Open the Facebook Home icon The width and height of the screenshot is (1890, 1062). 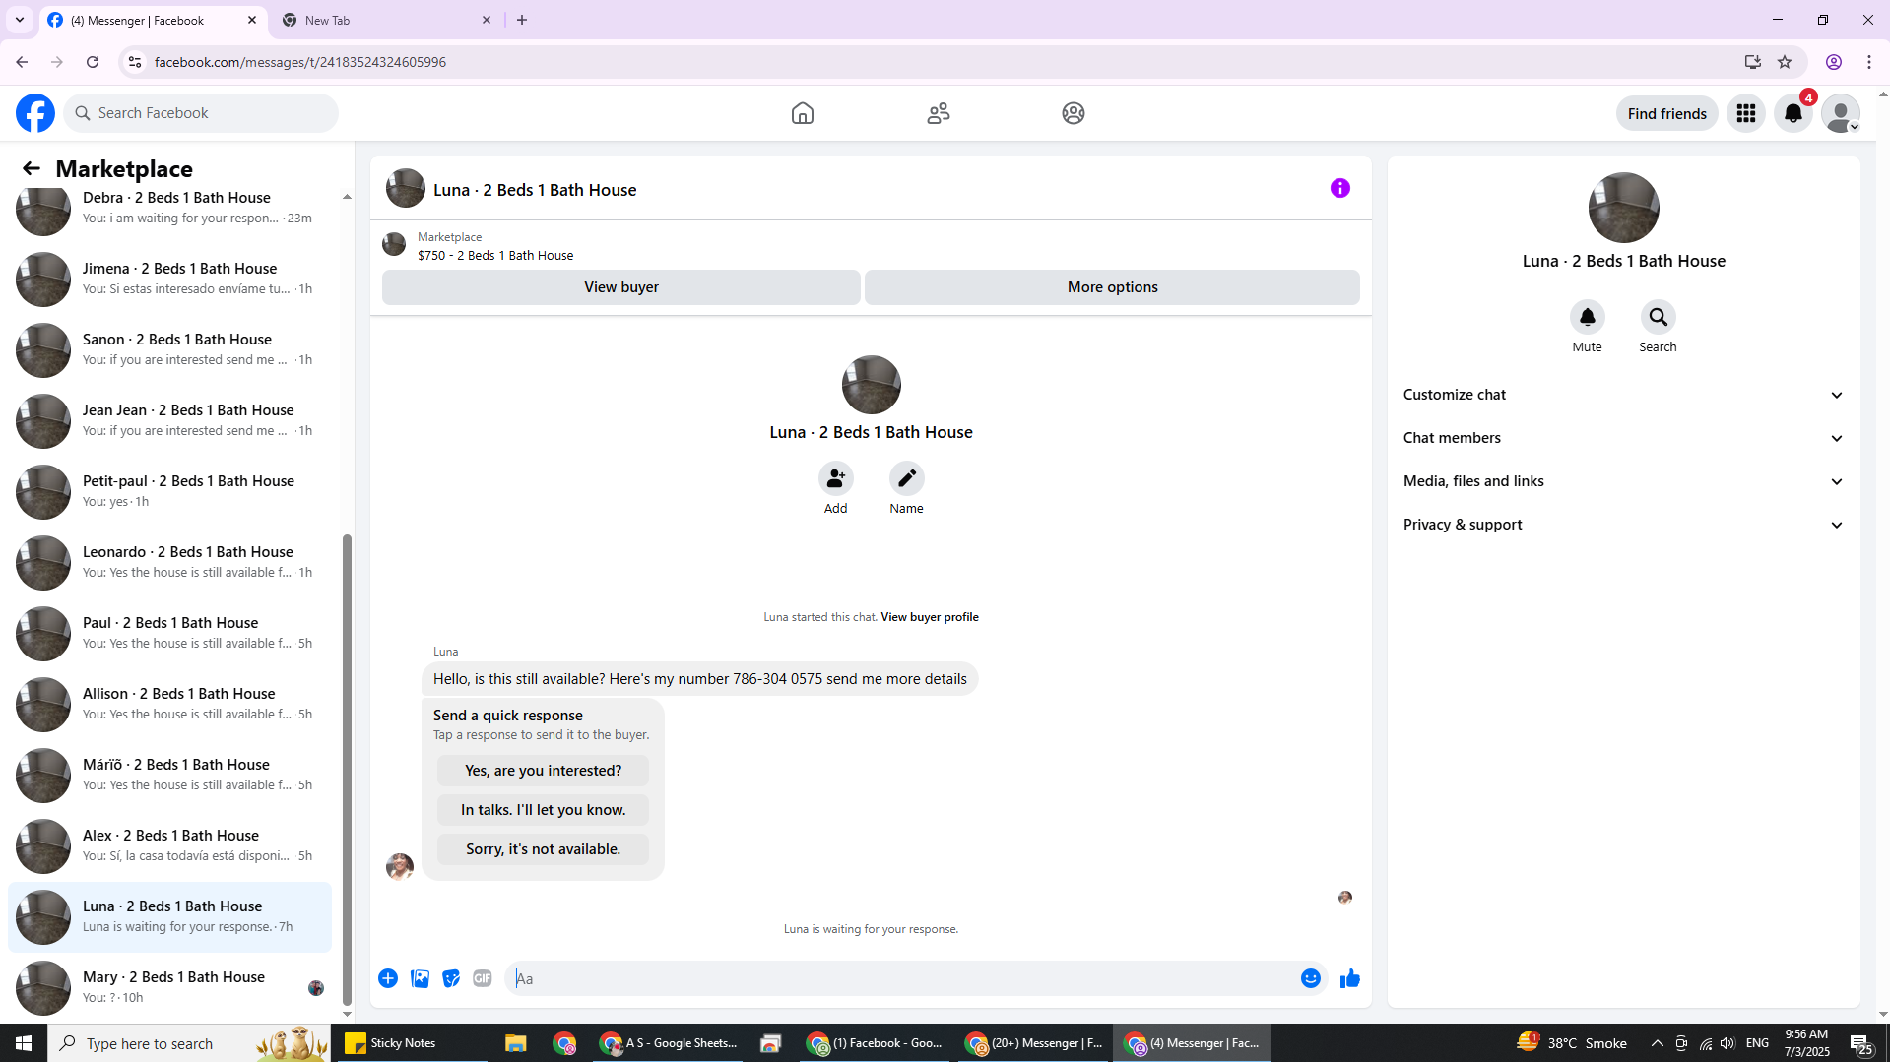803,113
